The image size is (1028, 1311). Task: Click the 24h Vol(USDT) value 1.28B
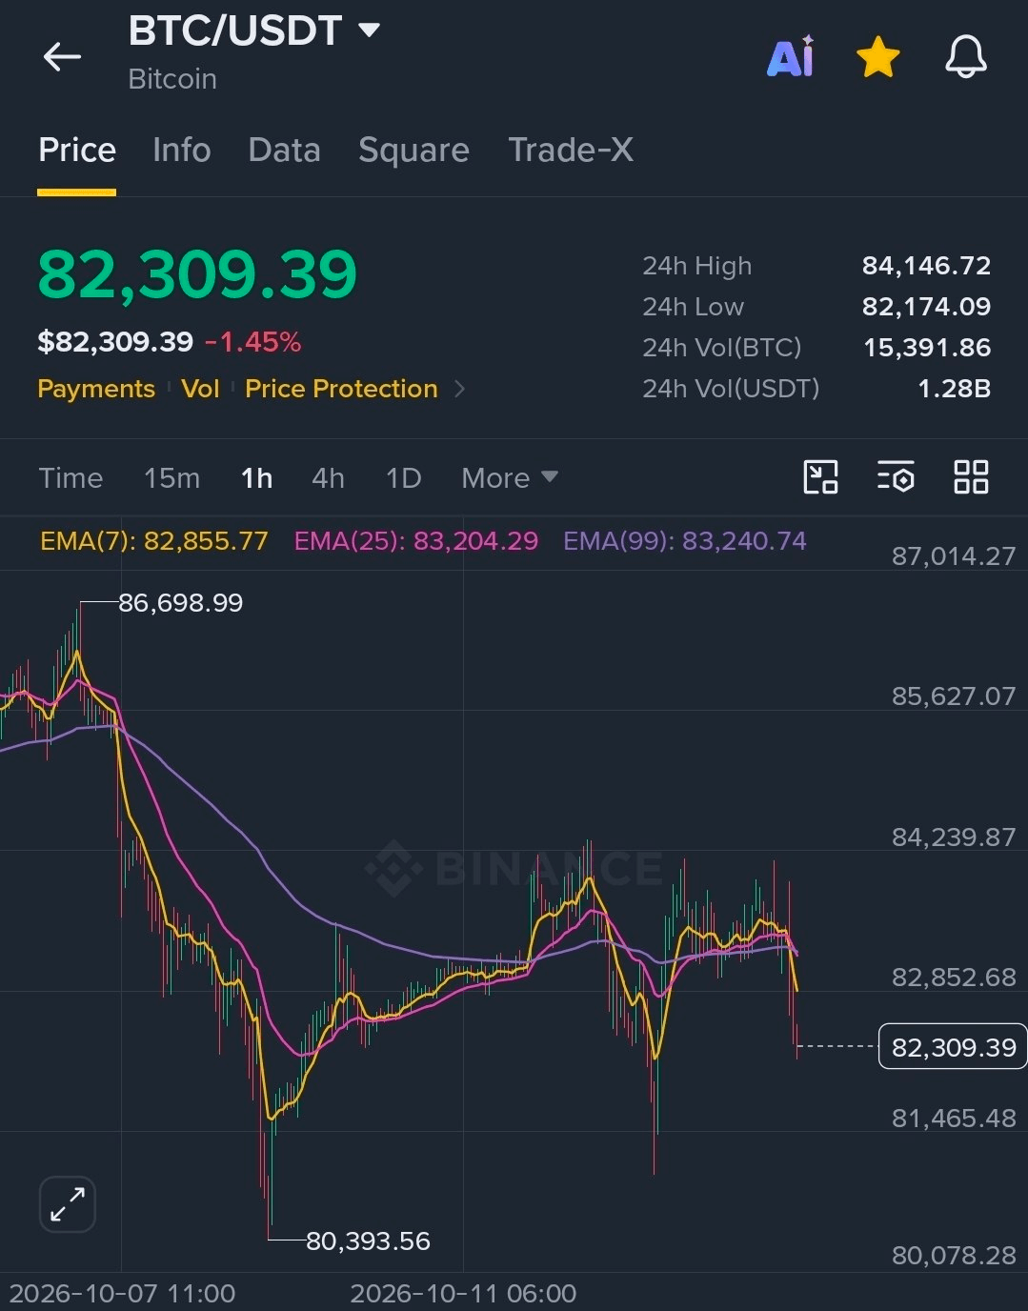pos(954,389)
